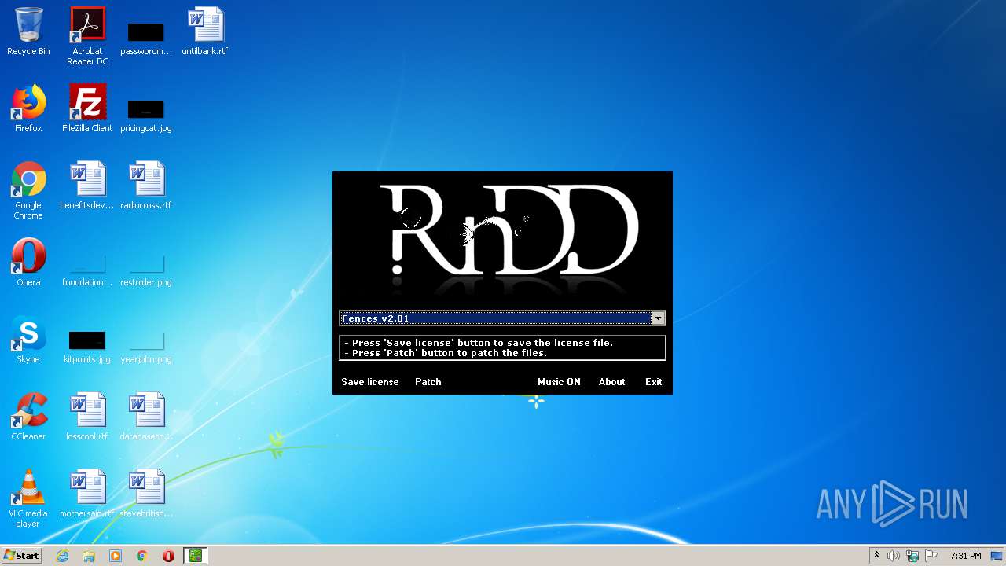The width and height of the screenshot is (1006, 566).
Task: Open the About dialog
Action: 611,382
